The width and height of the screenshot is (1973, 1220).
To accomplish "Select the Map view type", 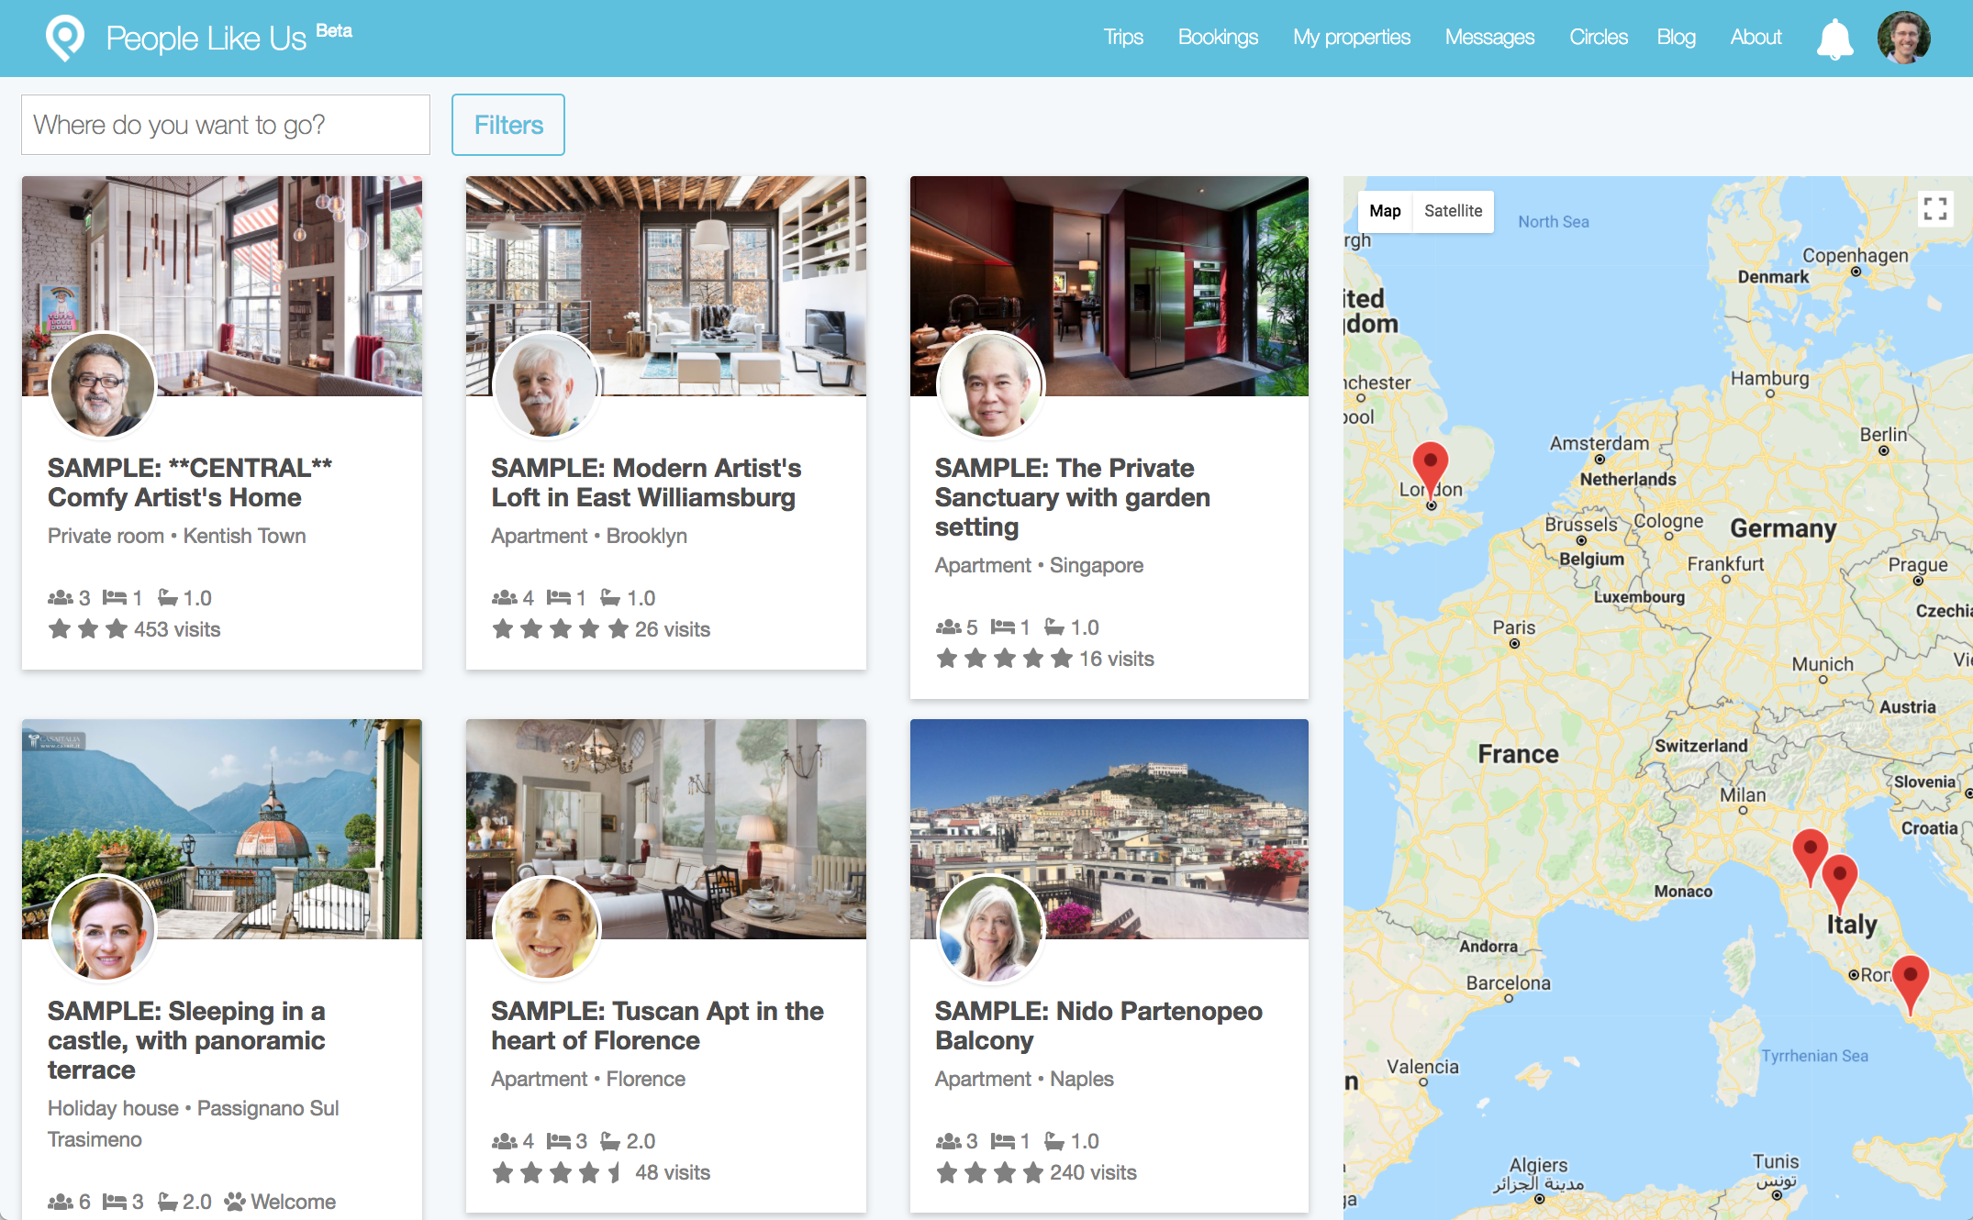I will pyautogui.click(x=1385, y=211).
